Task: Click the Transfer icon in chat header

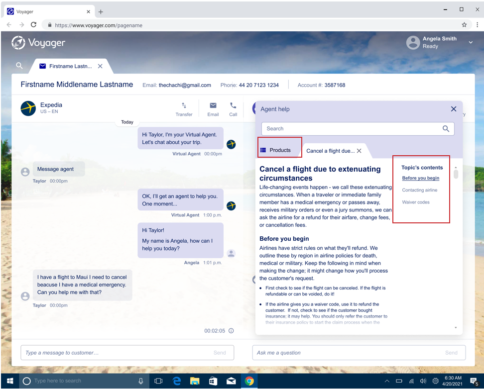Action: tap(184, 105)
